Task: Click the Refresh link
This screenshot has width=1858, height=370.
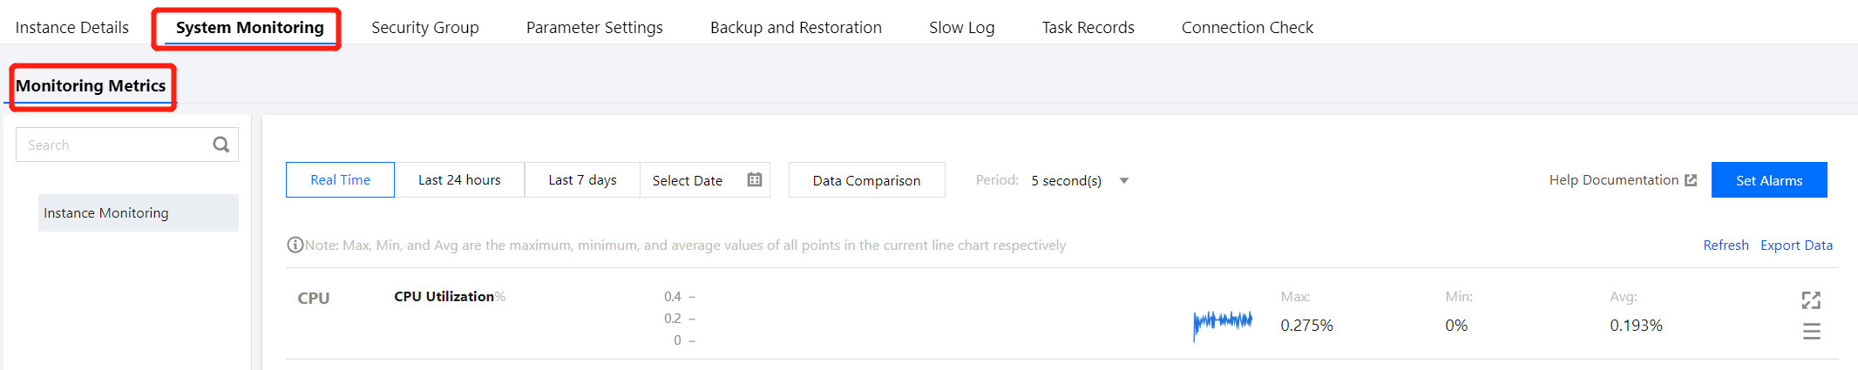Action: click(1726, 246)
